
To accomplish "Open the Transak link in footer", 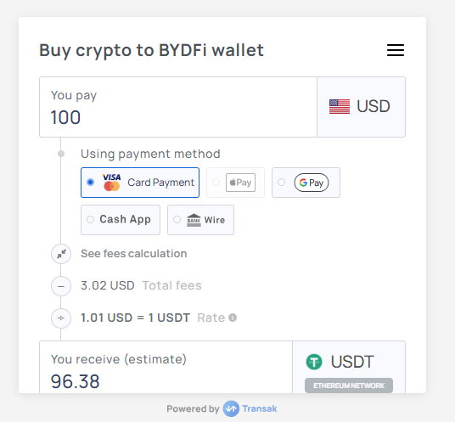I will [260, 408].
